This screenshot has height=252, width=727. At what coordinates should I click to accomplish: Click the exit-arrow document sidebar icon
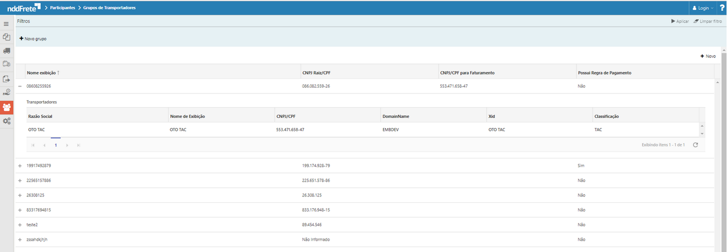click(6, 79)
